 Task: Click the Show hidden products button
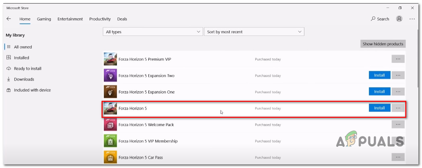click(383, 44)
